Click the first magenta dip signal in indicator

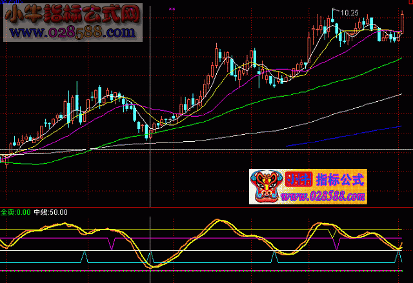[x=113, y=244]
